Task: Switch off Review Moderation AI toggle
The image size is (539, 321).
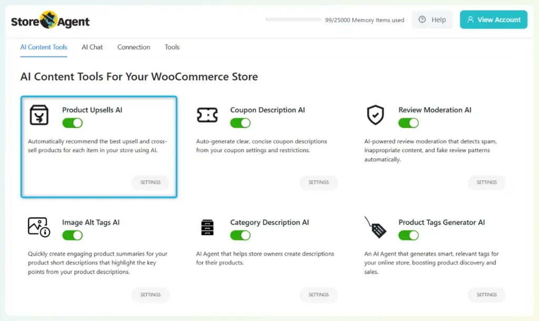Action: tap(408, 123)
